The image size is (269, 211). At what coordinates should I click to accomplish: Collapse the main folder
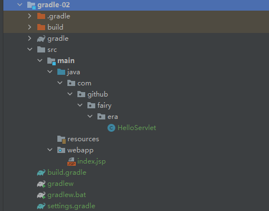pyautogui.click(x=40, y=61)
